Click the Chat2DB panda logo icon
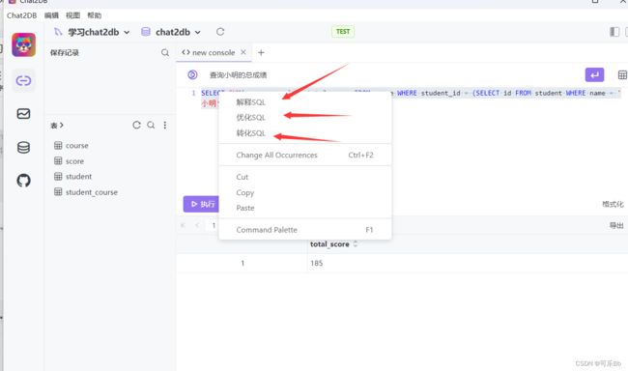The height and width of the screenshot is (371, 628). (x=23, y=44)
